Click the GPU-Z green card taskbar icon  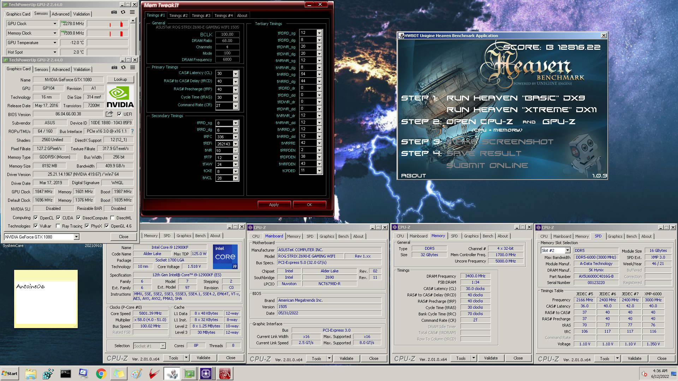tap(189, 374)
